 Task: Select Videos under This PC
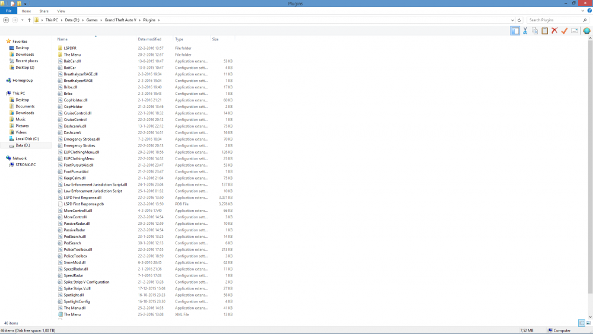tap(21, 132)
